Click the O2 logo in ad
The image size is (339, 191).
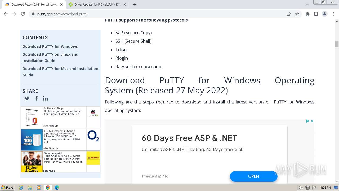93,136
